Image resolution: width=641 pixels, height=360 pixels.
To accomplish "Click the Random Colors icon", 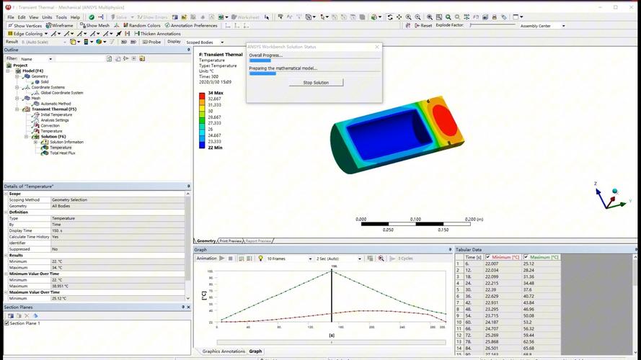I will 142,25.
